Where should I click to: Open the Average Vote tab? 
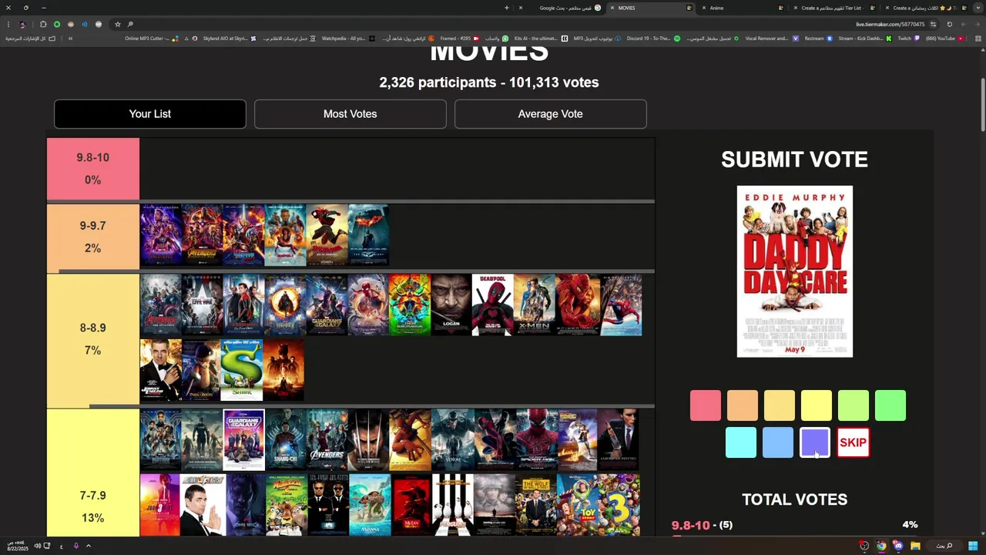click(550, 114)
